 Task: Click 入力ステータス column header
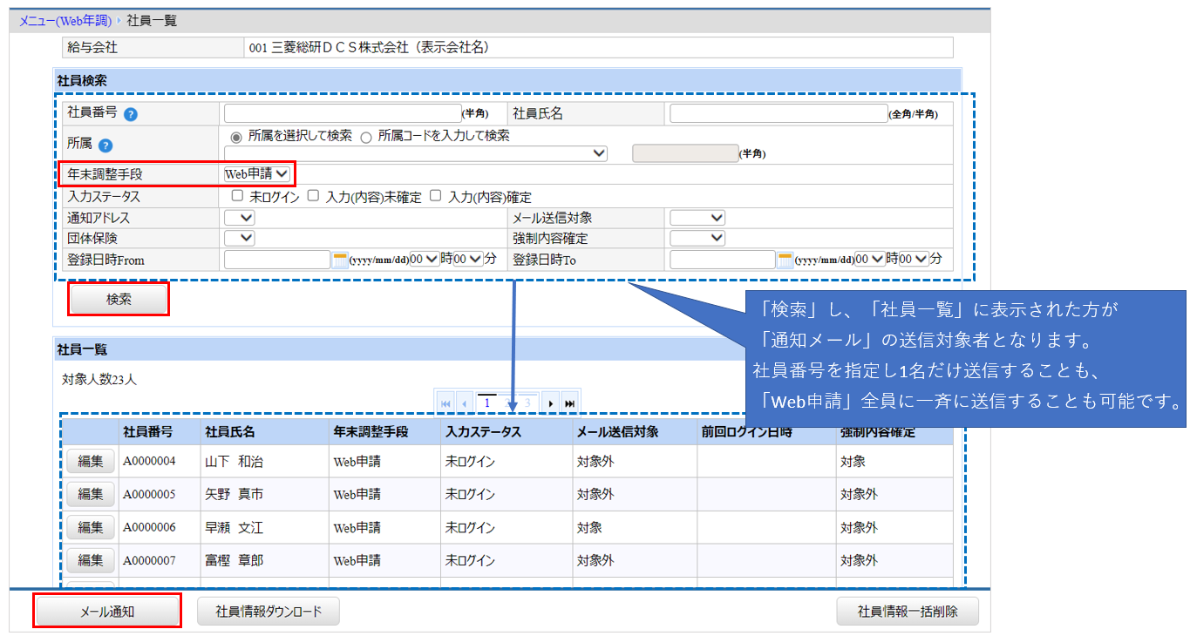(483, 431)
